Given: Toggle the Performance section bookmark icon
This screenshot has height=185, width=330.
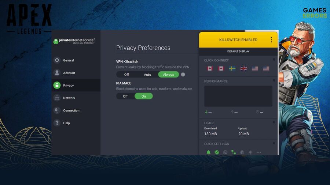Looking at the screenshot, I should click(x=274, y=80).
